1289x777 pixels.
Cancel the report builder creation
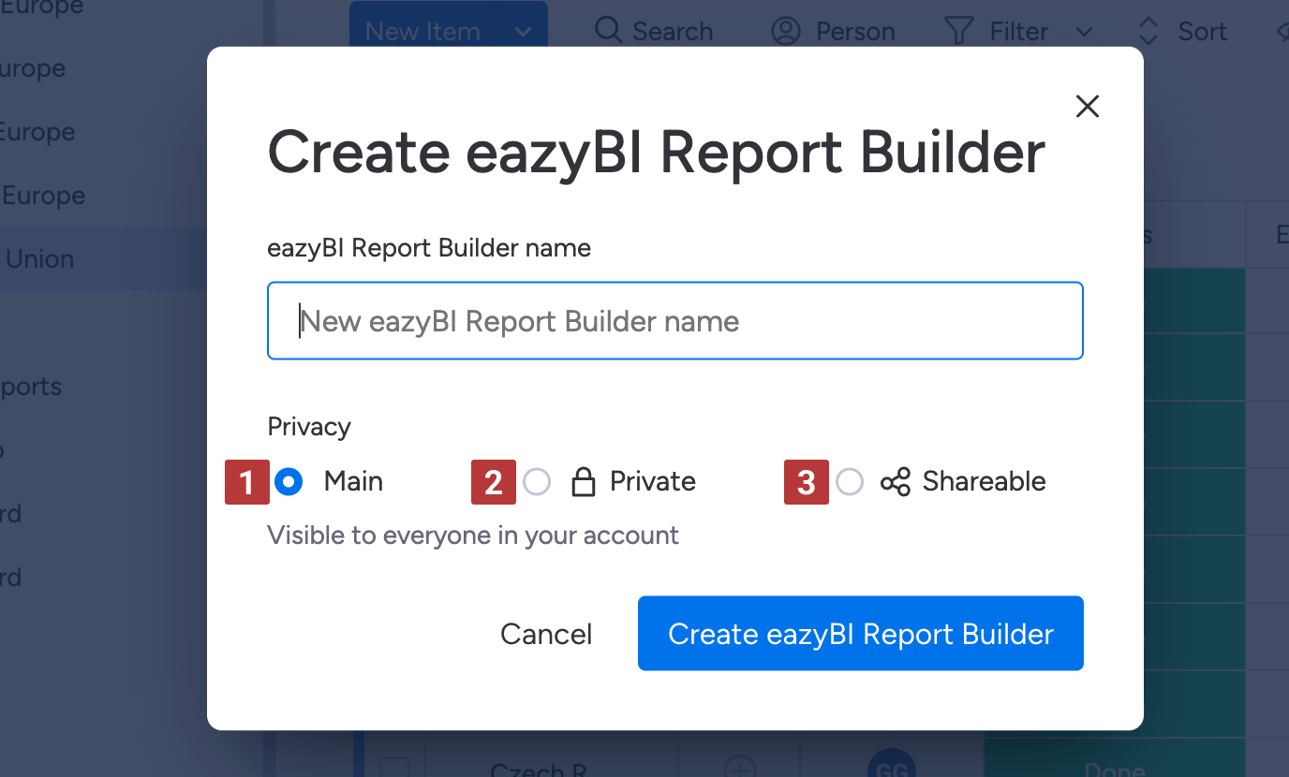pyautogui.click(x=546, y=634)
